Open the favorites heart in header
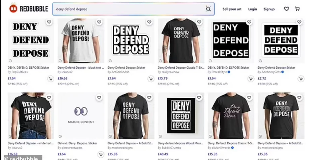This screenshot has height=160, width=317. [286, 9]
